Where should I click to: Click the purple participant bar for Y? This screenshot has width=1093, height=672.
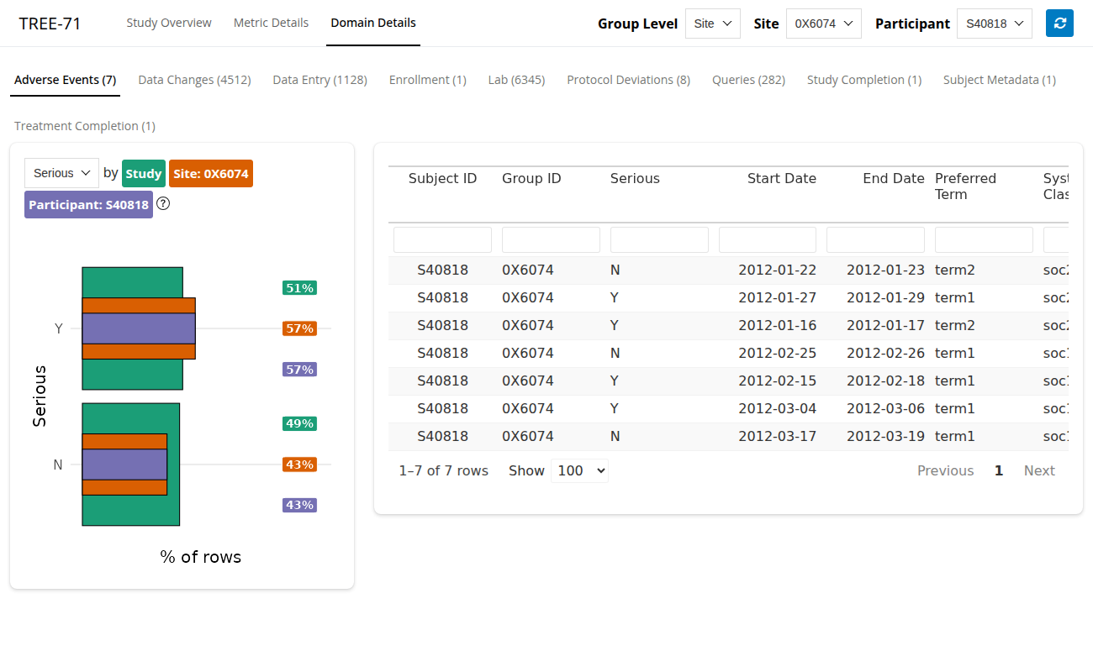139,328
